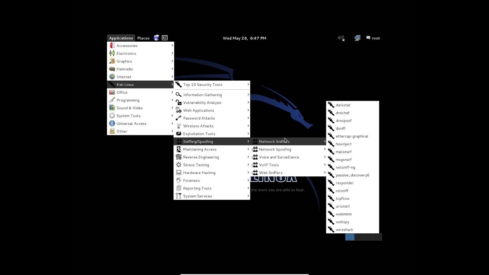Click the Sound & Video icon

(x=112, y=108)
